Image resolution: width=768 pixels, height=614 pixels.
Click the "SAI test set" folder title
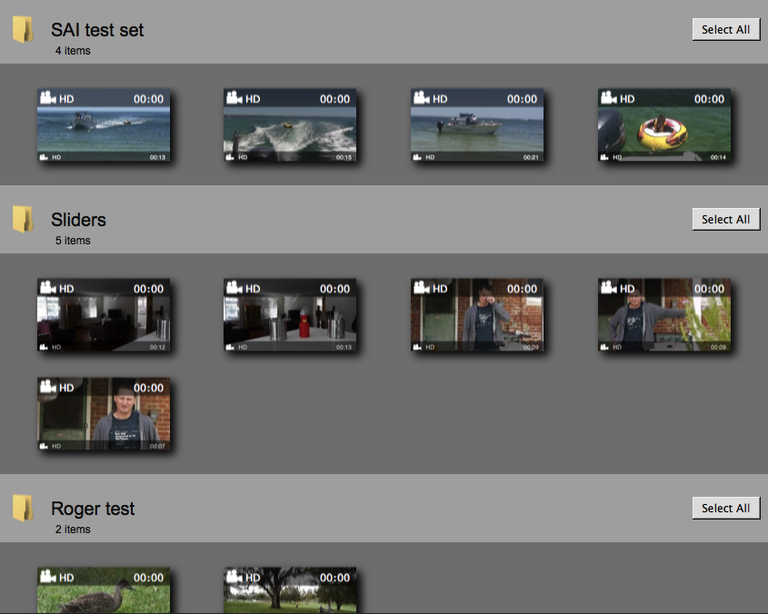pos(97,30)
